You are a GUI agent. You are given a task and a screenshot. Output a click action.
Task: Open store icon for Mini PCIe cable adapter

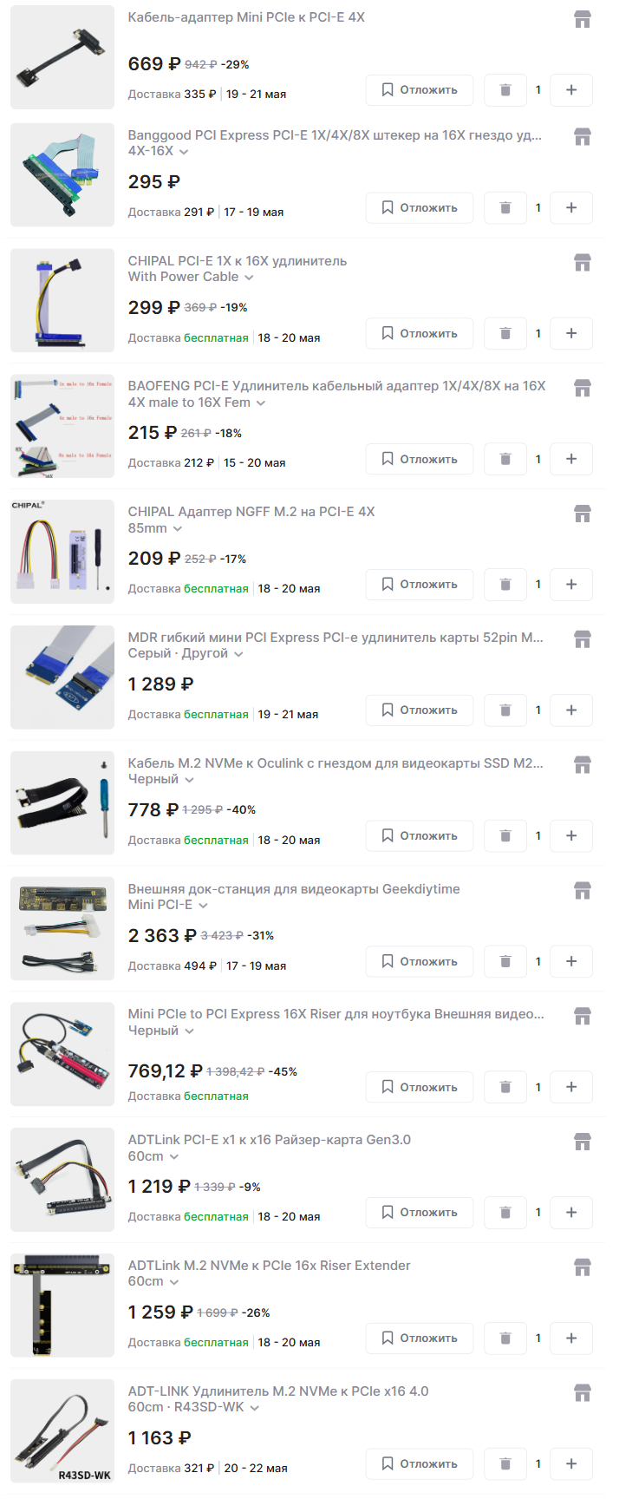click(583, 19)
